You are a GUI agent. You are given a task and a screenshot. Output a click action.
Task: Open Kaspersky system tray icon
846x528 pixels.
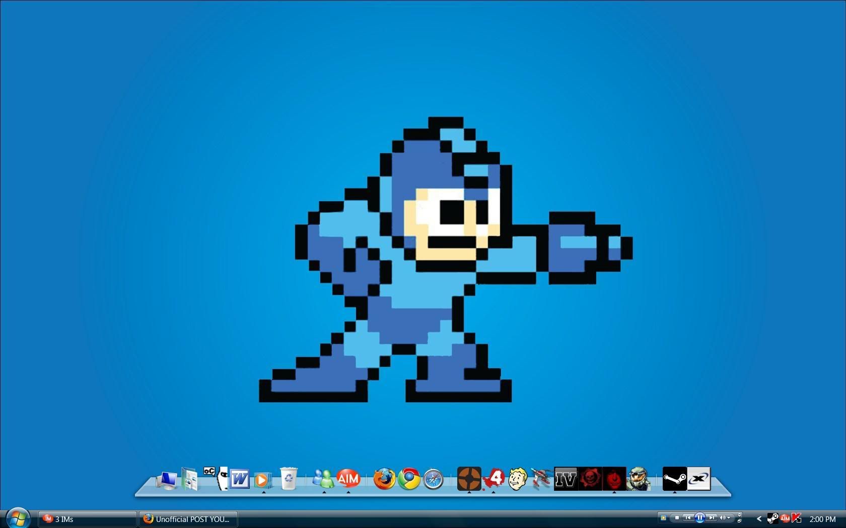(796, 518)
